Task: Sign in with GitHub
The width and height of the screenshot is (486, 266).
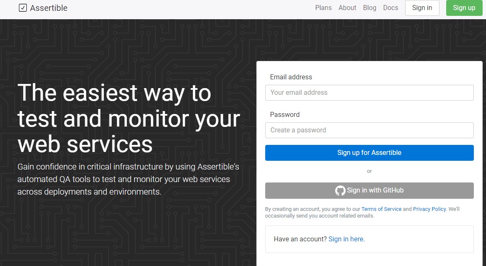Action: (x=369, y=190)
